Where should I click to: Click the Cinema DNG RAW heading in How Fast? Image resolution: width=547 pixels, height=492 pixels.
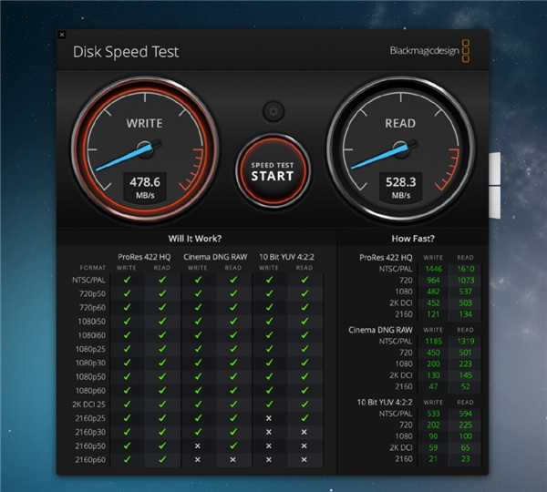pos(380,330)
